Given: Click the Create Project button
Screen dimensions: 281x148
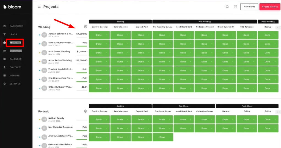Looking at the screenshot, I should (x=269, y=7).
